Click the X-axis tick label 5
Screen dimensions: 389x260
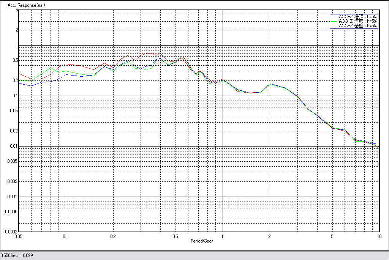coord(332,236)
